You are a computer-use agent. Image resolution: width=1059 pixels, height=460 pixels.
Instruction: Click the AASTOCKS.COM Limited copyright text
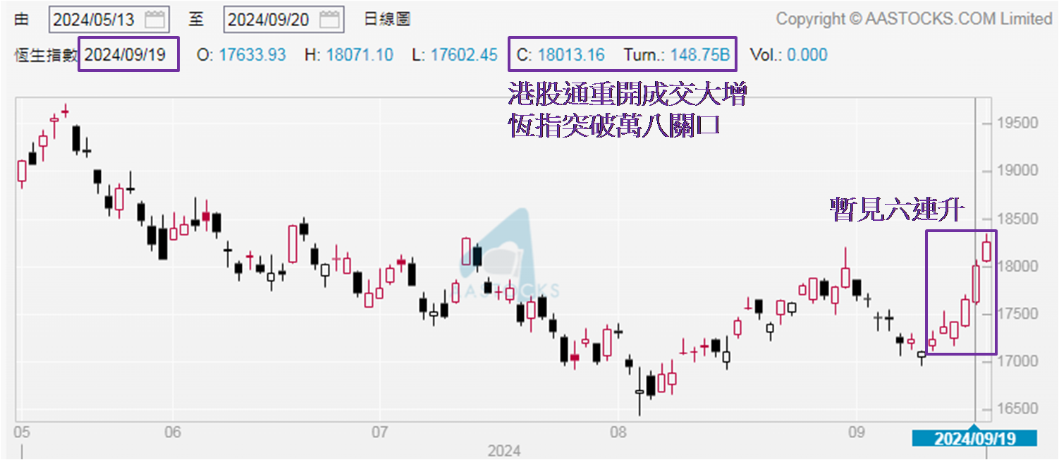point(914,19)
